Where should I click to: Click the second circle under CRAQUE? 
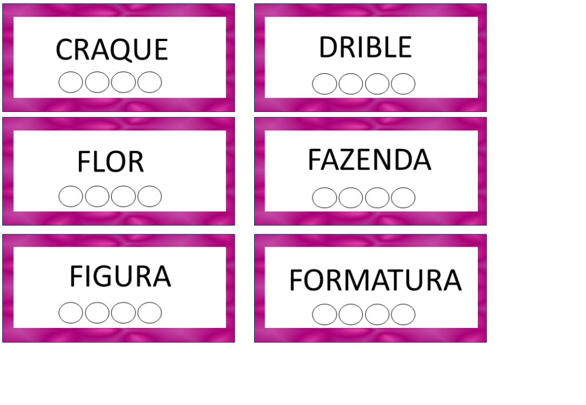point(97,82)
